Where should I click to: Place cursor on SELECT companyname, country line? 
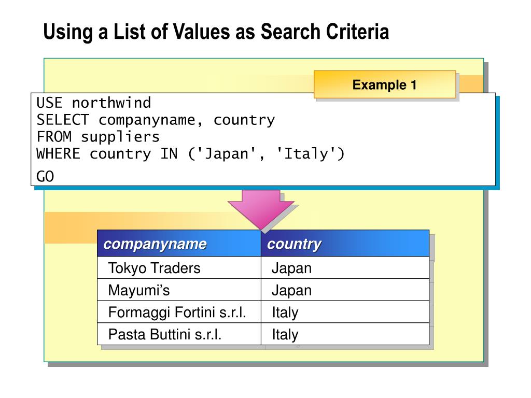(x=156, y=120)
